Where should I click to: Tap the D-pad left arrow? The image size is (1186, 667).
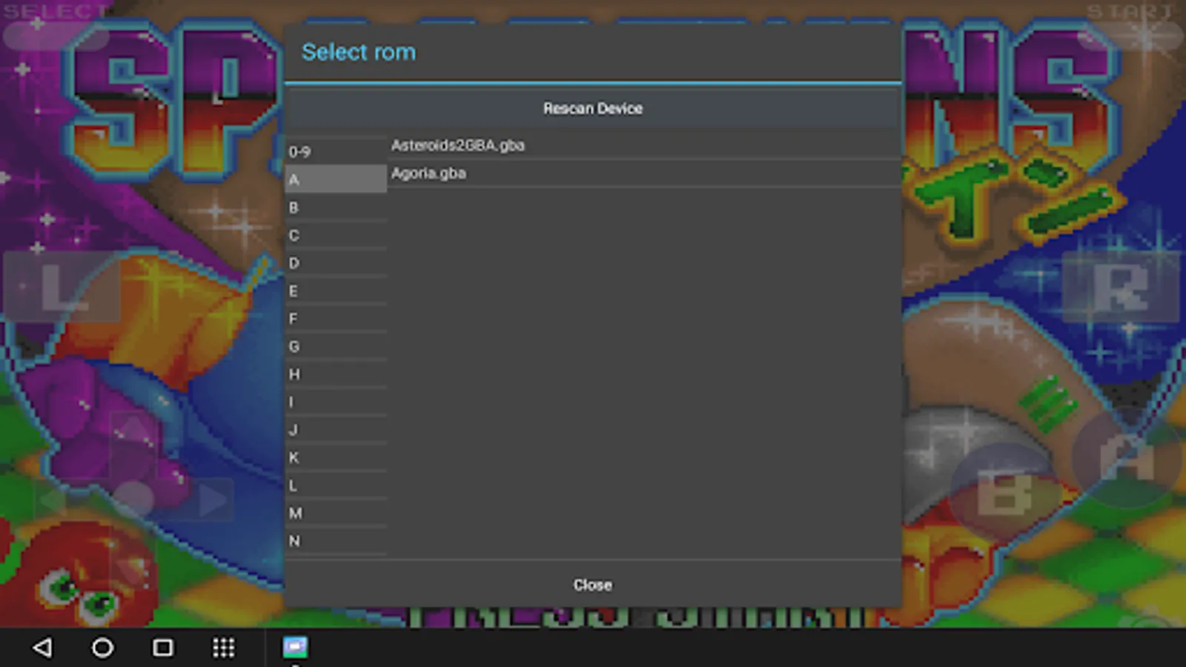[53, 500]
